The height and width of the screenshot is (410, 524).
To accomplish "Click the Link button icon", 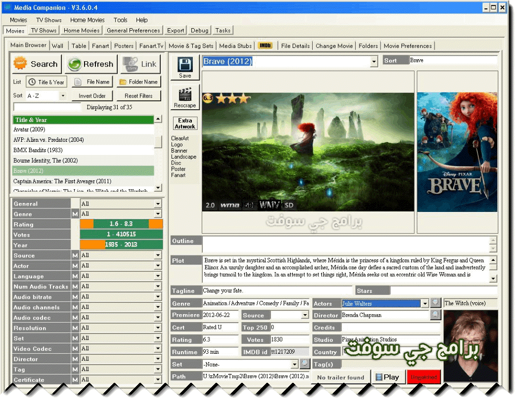I will tap(131, 64).
